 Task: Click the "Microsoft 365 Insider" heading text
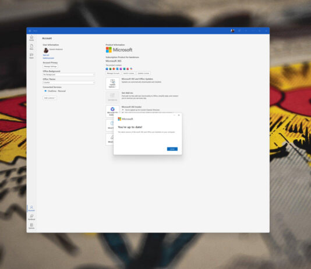(x=132, y=107)
